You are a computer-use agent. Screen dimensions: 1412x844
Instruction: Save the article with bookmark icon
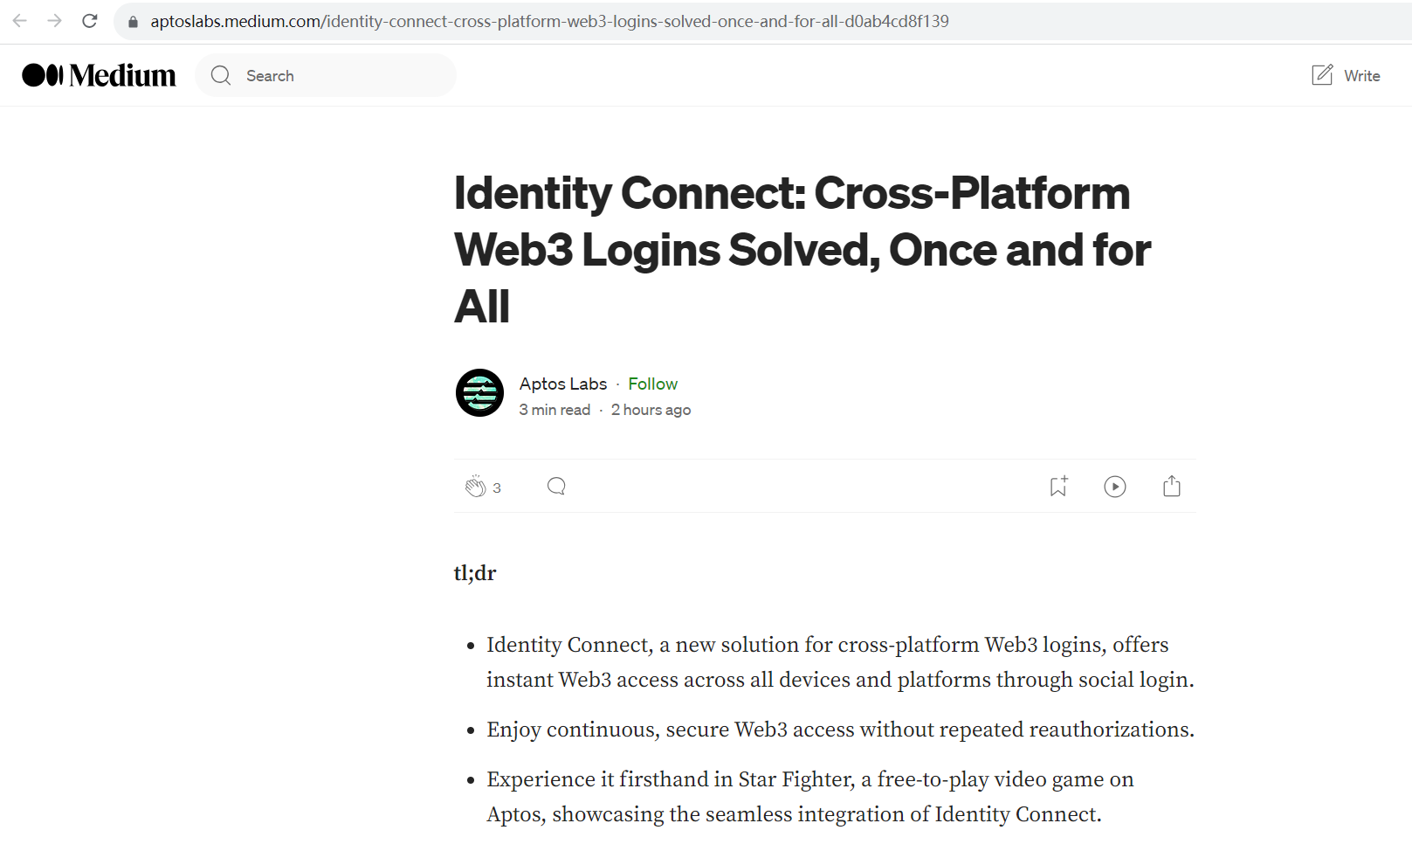(1058, 487)
